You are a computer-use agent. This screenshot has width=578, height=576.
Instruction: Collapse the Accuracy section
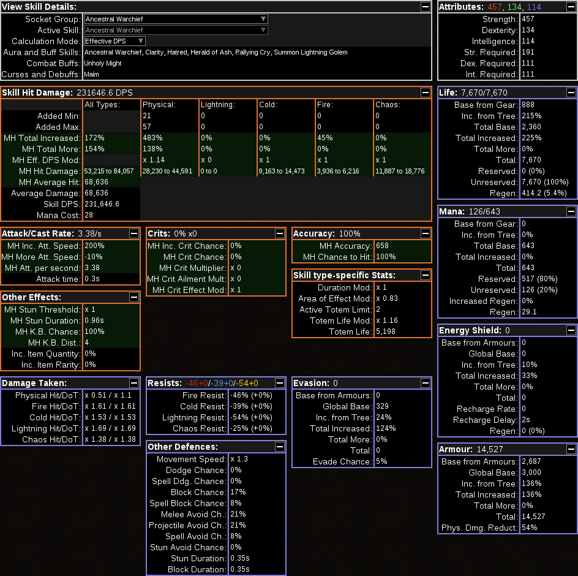[x=426, y=233]
